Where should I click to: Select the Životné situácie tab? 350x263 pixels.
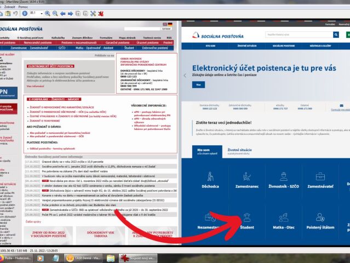coord(239,151)
